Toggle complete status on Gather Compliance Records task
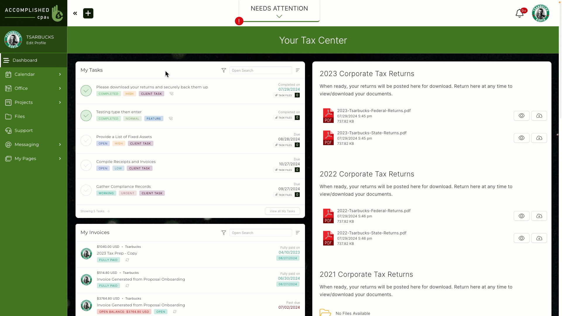The image size is (562, 316). [x=86, y=190]
